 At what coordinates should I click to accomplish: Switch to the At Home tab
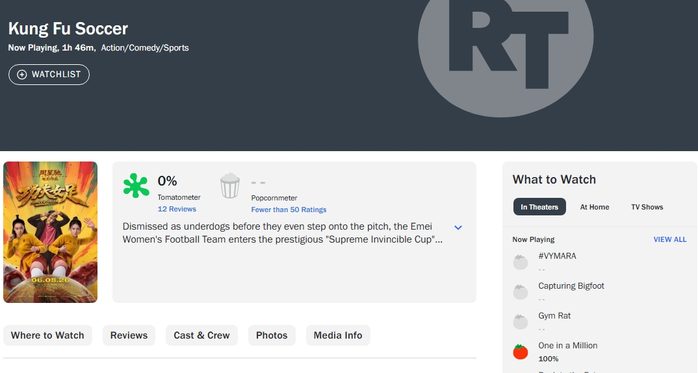(594, 207)
